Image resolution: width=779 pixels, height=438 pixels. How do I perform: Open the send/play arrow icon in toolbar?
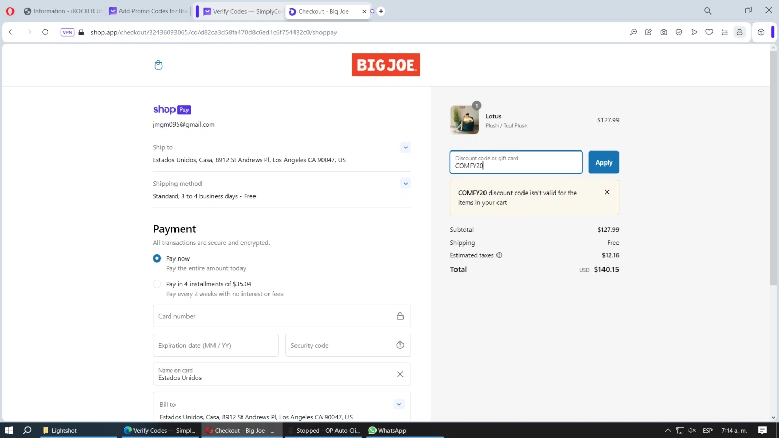[x=694, y=32]
